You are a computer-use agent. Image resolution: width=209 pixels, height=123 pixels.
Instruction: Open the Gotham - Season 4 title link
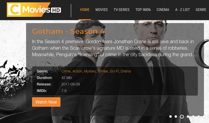(x=68, y=31)
